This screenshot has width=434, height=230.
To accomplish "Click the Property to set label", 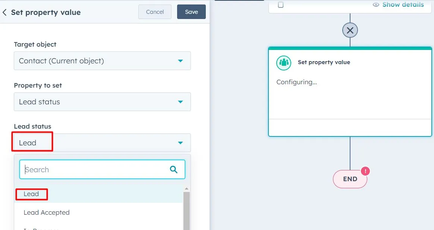I will (x=38, y=85).
